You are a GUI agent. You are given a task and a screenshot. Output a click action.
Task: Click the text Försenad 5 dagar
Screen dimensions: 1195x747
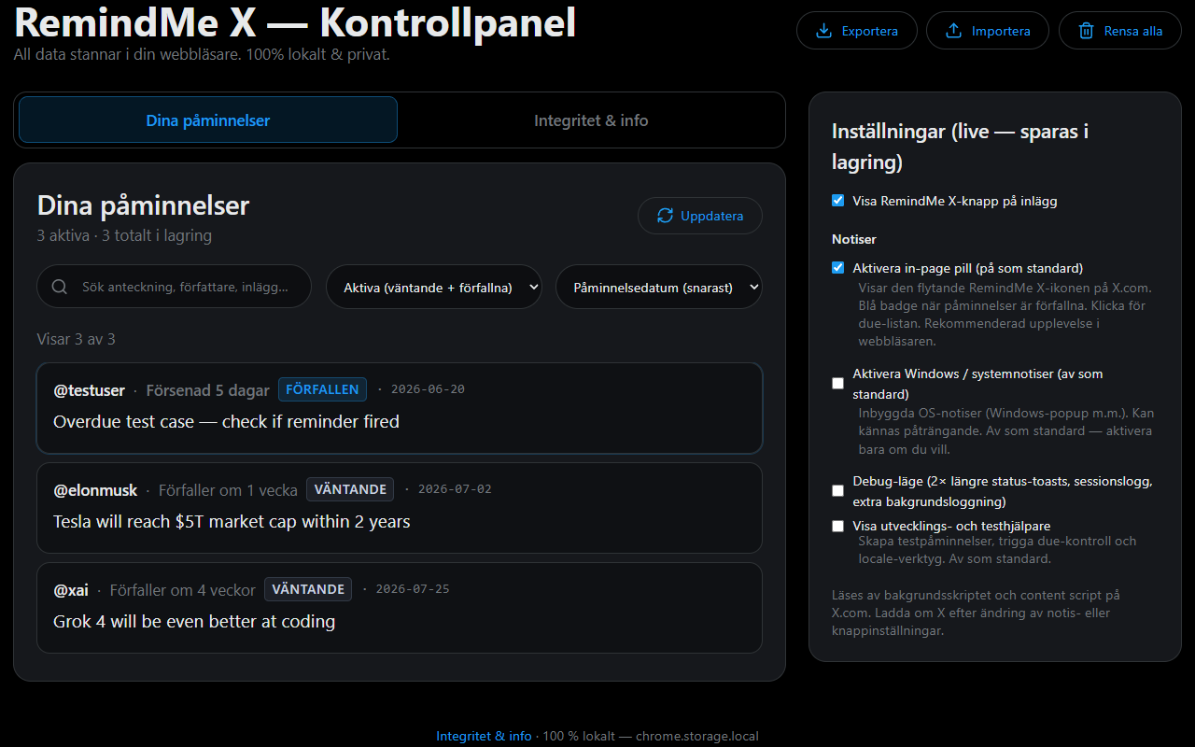tap(208, 390)
